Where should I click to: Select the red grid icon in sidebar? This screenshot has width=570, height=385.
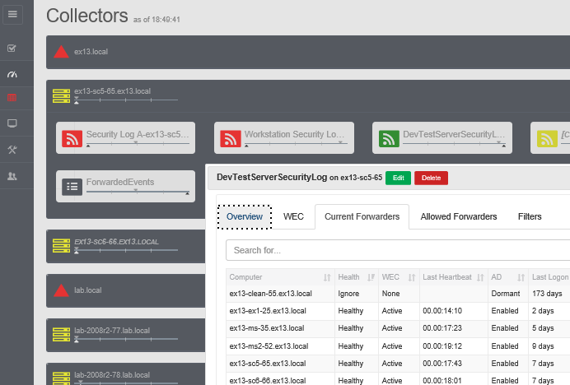pos(12,98)
